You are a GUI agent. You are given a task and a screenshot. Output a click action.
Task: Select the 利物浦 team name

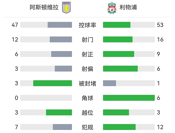click(x=128, y=8)
